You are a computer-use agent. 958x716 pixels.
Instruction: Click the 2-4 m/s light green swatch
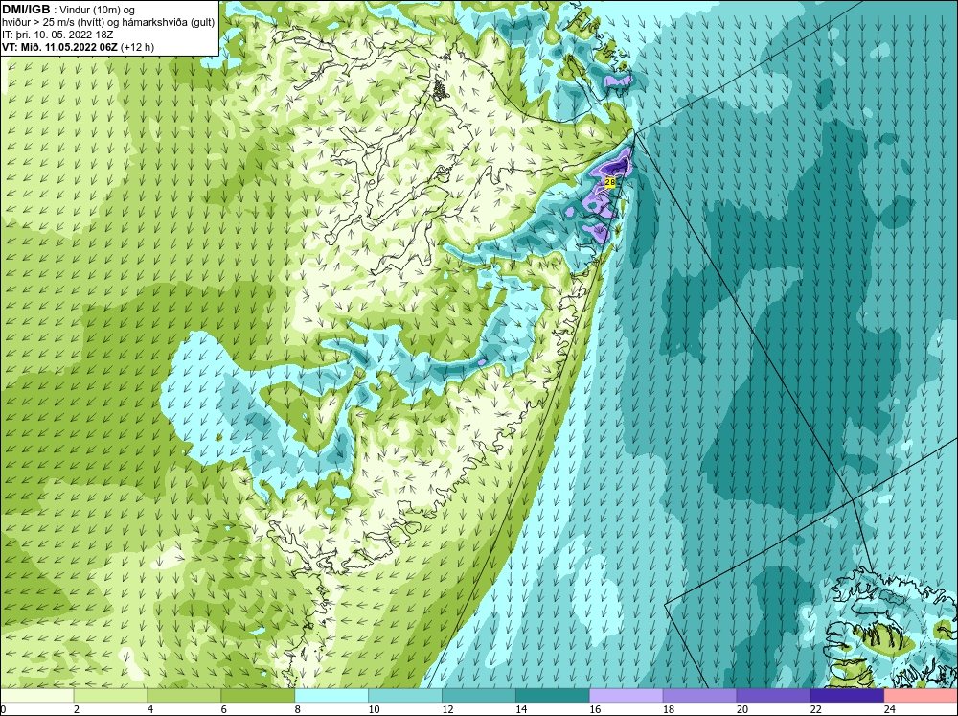pos(110,696)
